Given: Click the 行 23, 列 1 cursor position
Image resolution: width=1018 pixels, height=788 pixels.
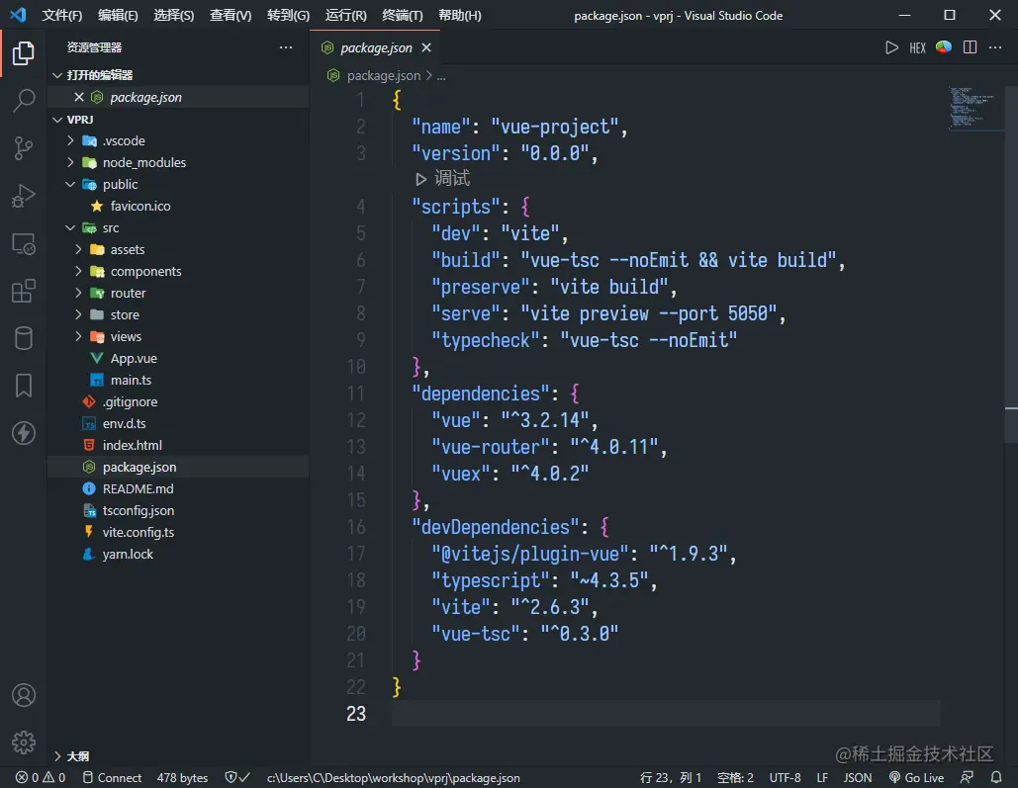Looking at the screenshot, I should pos(671,777).
